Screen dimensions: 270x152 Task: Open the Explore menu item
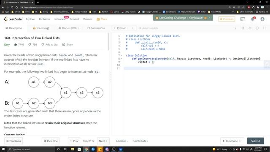tap(30, 19)
